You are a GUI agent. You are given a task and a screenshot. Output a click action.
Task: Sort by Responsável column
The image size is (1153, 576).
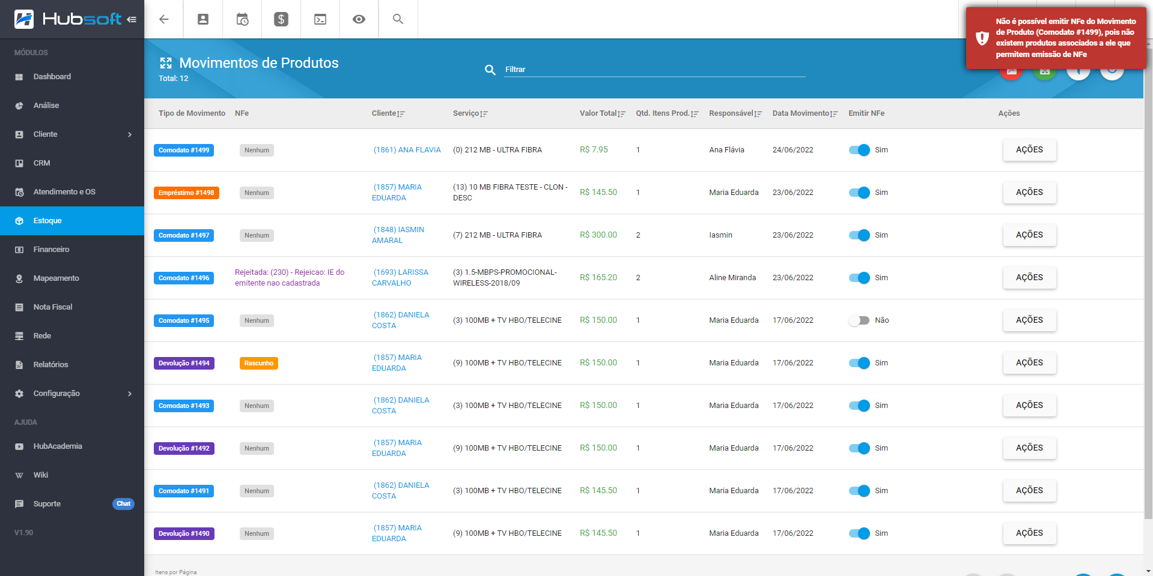pos(735,113)
